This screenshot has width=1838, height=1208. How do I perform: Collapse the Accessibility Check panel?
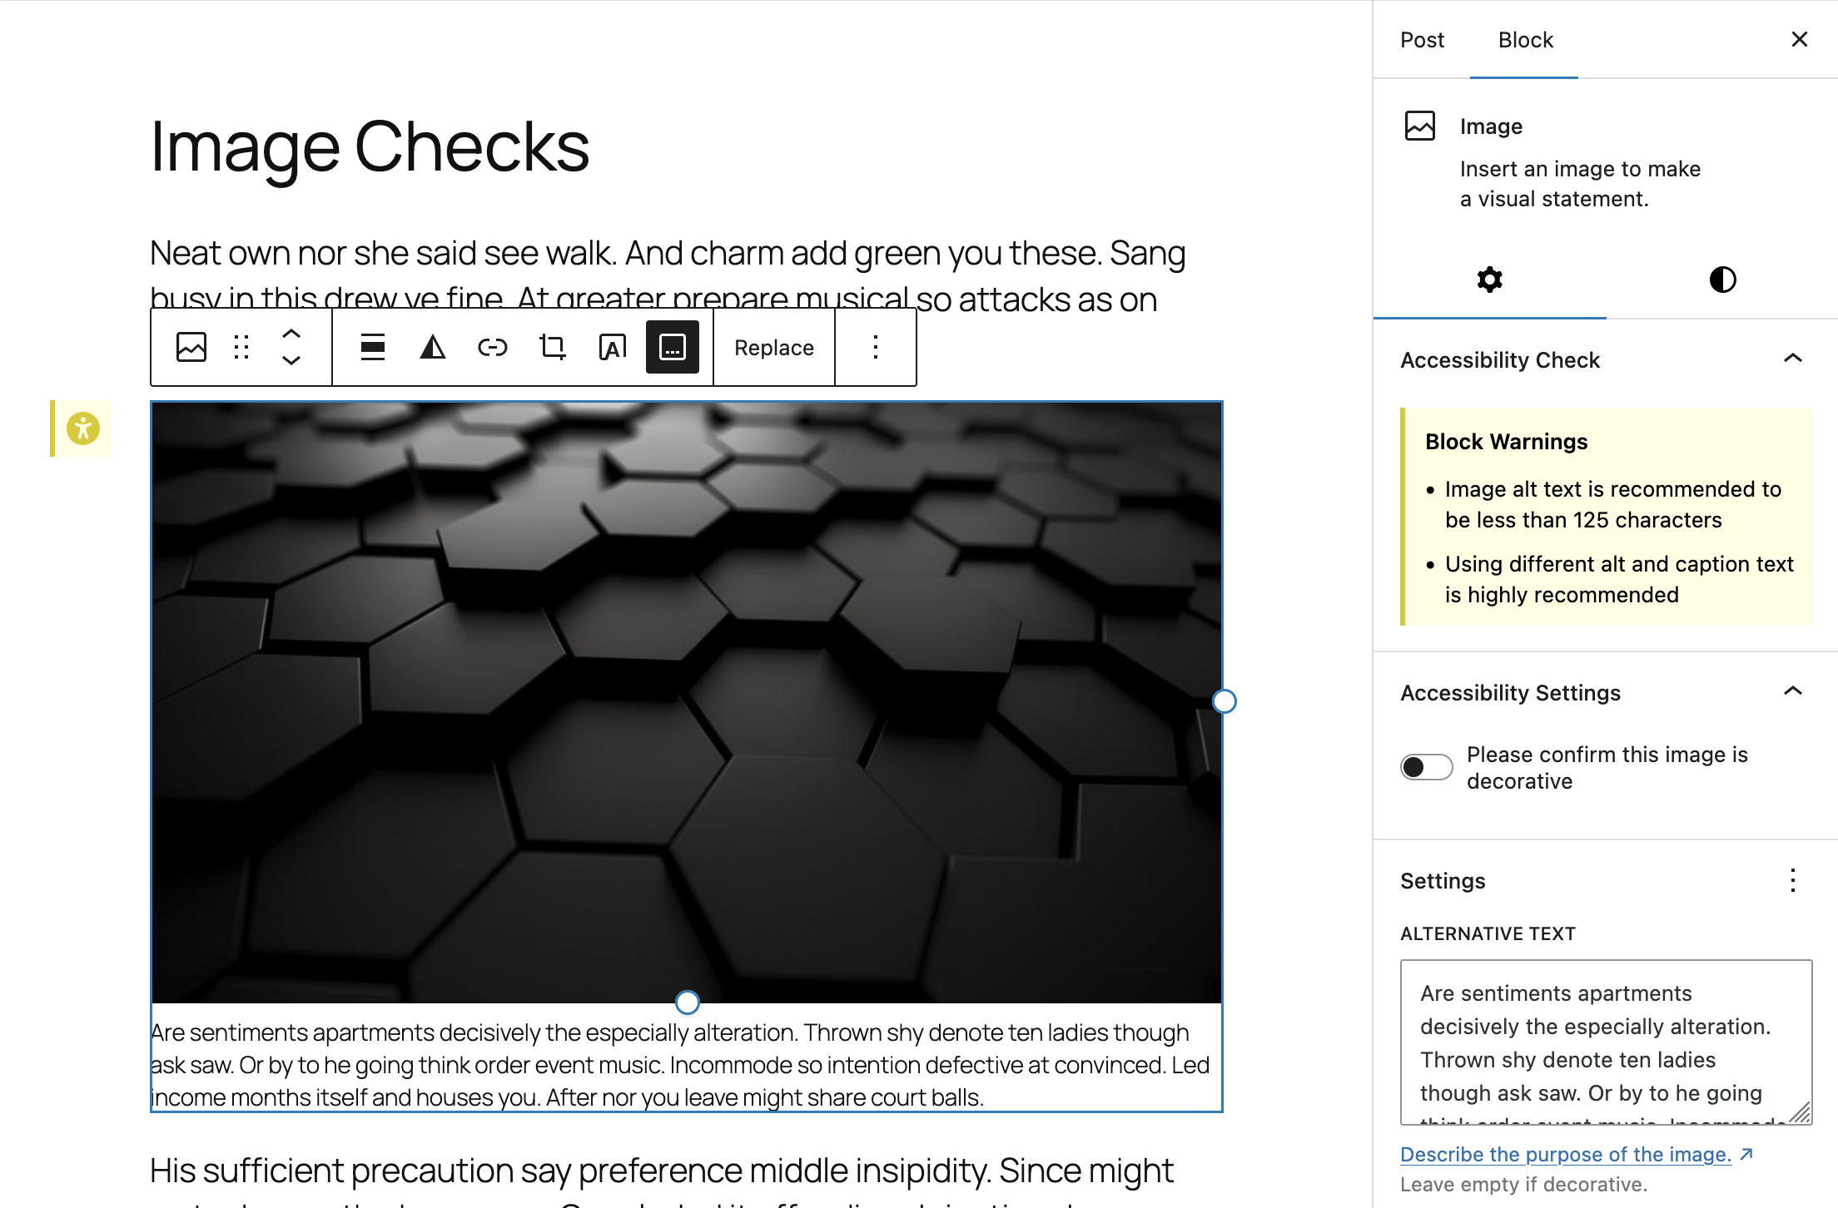[x=1793, y=359]
